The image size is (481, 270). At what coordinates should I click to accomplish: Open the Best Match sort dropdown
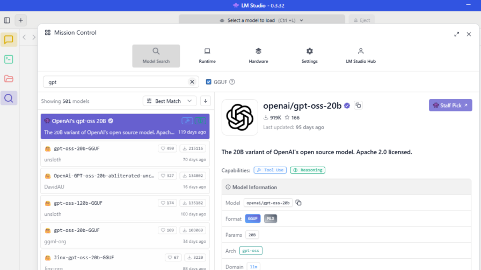point(170,101)
